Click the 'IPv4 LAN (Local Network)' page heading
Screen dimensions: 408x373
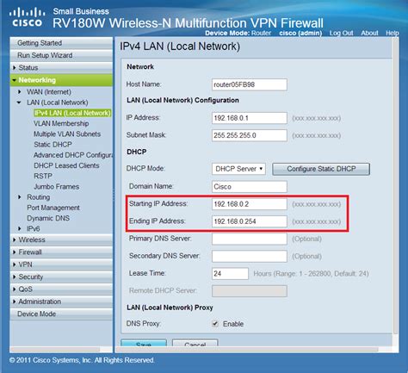pyautogui.click(x=180, y=47)
